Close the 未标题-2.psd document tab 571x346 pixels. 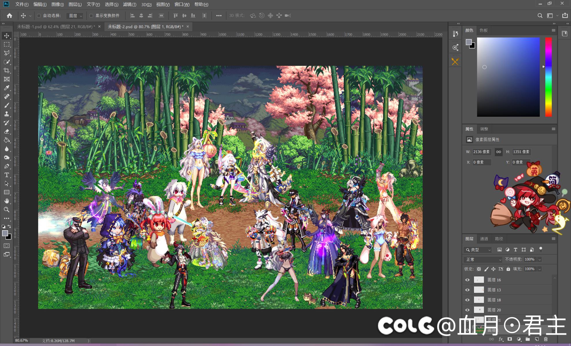point(188,27)
